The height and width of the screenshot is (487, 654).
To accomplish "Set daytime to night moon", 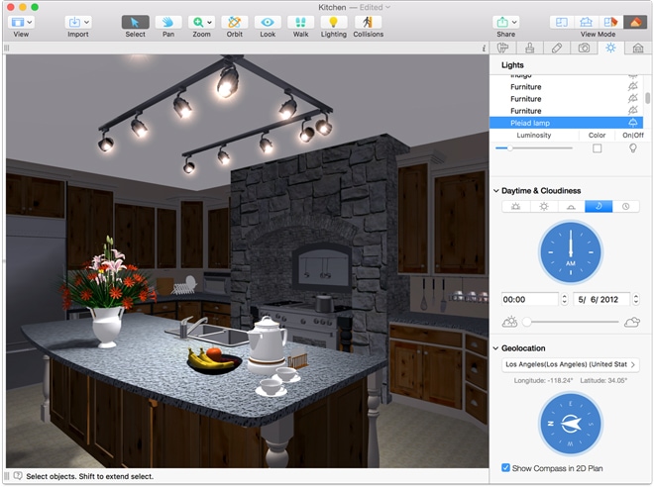I will (x=599, y=206).
